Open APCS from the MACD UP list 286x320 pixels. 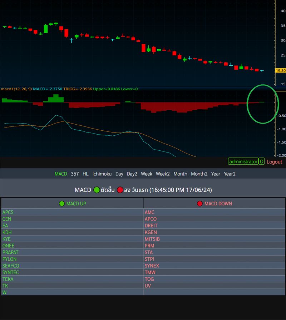(x=8, y=212)
